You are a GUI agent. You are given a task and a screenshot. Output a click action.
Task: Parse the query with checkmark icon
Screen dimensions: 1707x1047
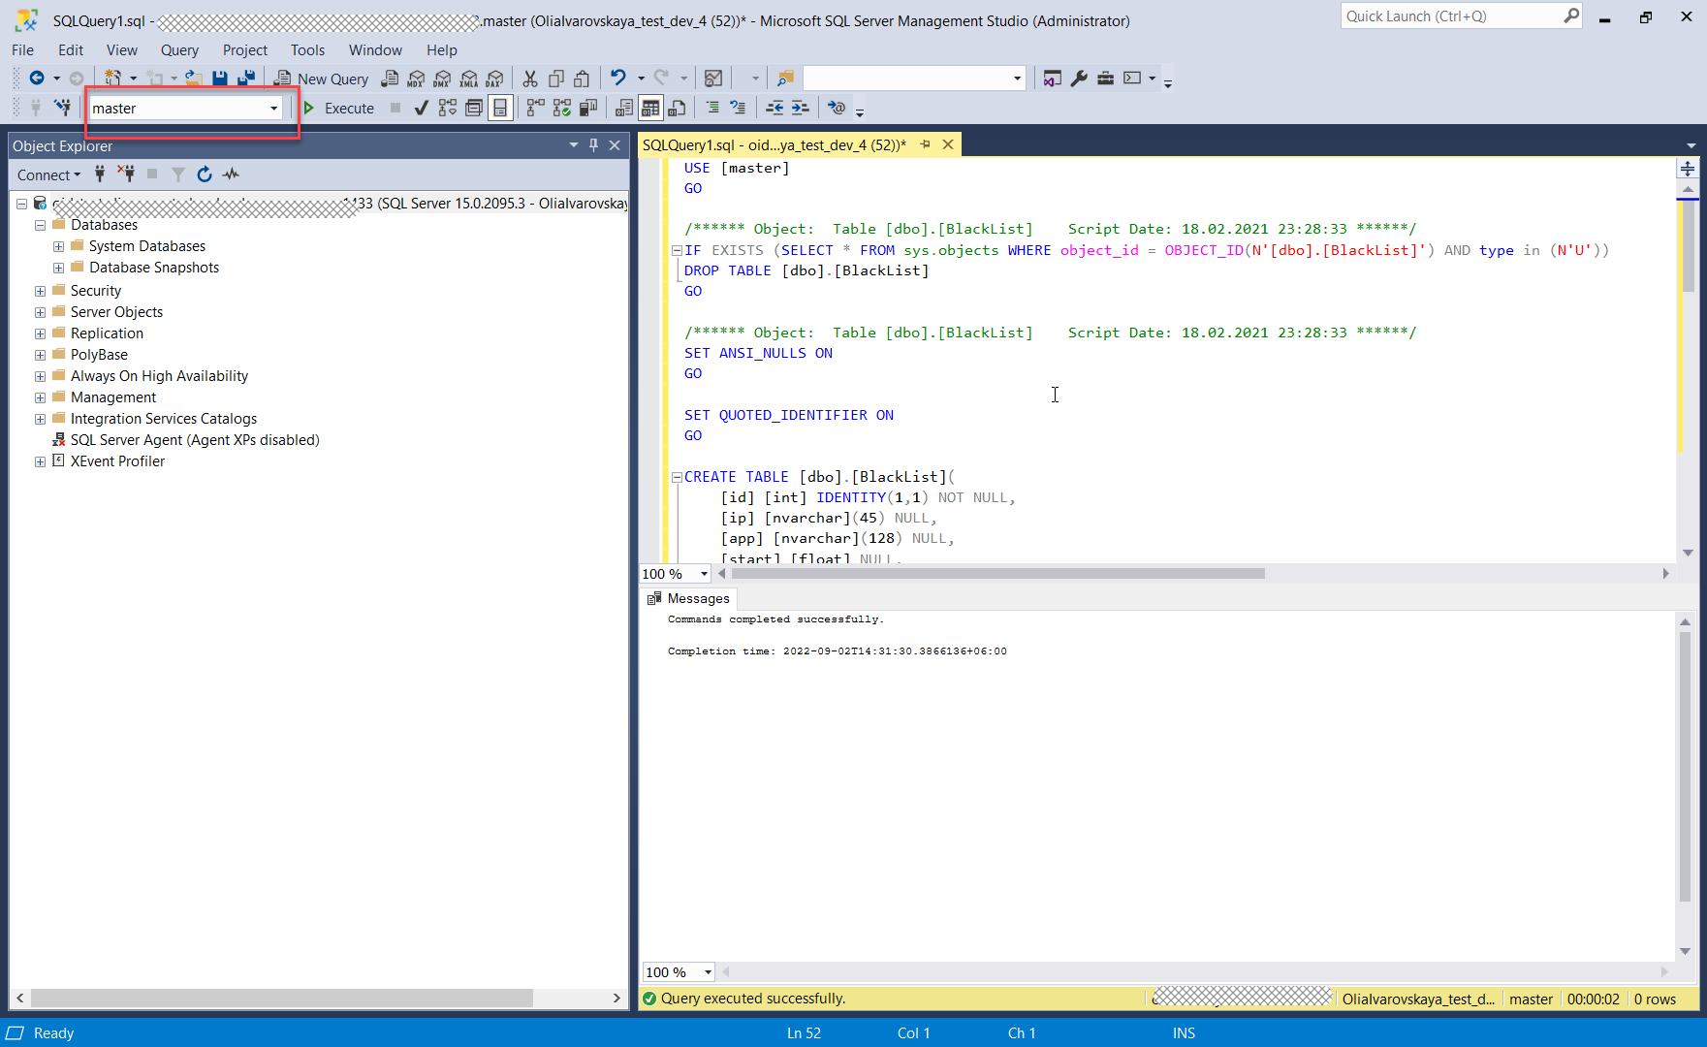[x=421, y=108]
